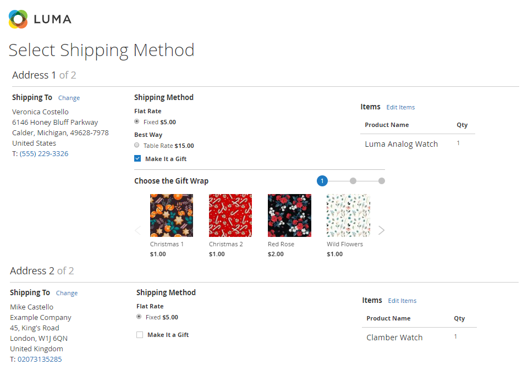Show next gift wrap options arrow
The width and height of the screenshot is (528, 387).
(382, 230)
